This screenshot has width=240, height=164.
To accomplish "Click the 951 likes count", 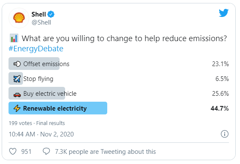I will point(26,152).
